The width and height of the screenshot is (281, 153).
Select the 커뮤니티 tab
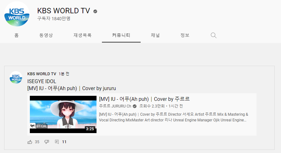tap(121, 35)
